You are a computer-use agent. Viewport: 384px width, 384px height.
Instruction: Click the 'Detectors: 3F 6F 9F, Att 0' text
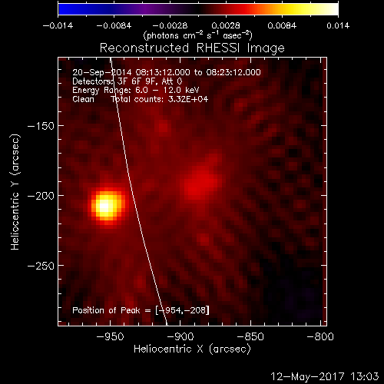(127, 81)
